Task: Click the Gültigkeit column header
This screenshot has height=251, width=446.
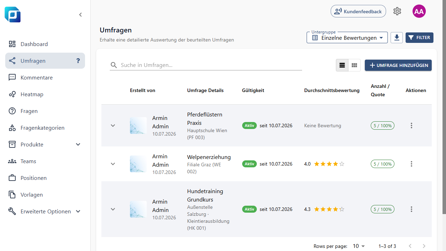Action: (253, 90)
